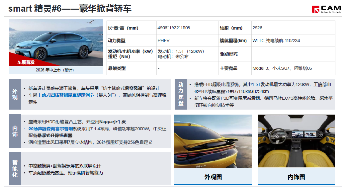Select the 内饰 section label

[x=15, y=131]
